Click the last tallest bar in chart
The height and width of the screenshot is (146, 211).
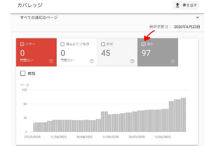[x=185, y=115]
